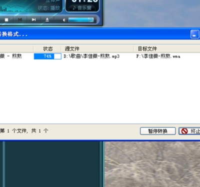Select the 李佳薇 - 煎熬 song title entry
This screenshot has height=187, width=200.
tap(11, 56)
